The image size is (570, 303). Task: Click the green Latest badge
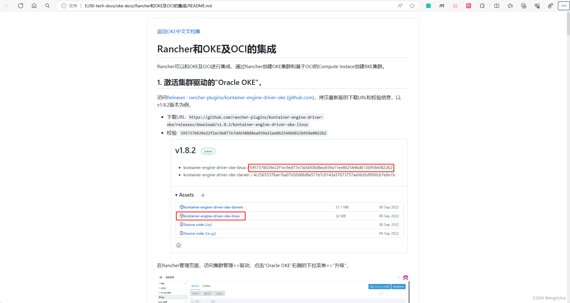[208, 151]
